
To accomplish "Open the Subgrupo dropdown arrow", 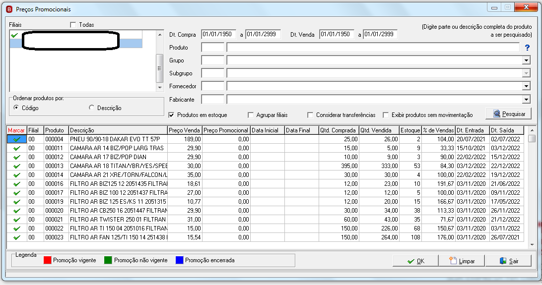I will pyautogui.click(x=526, y=73).
